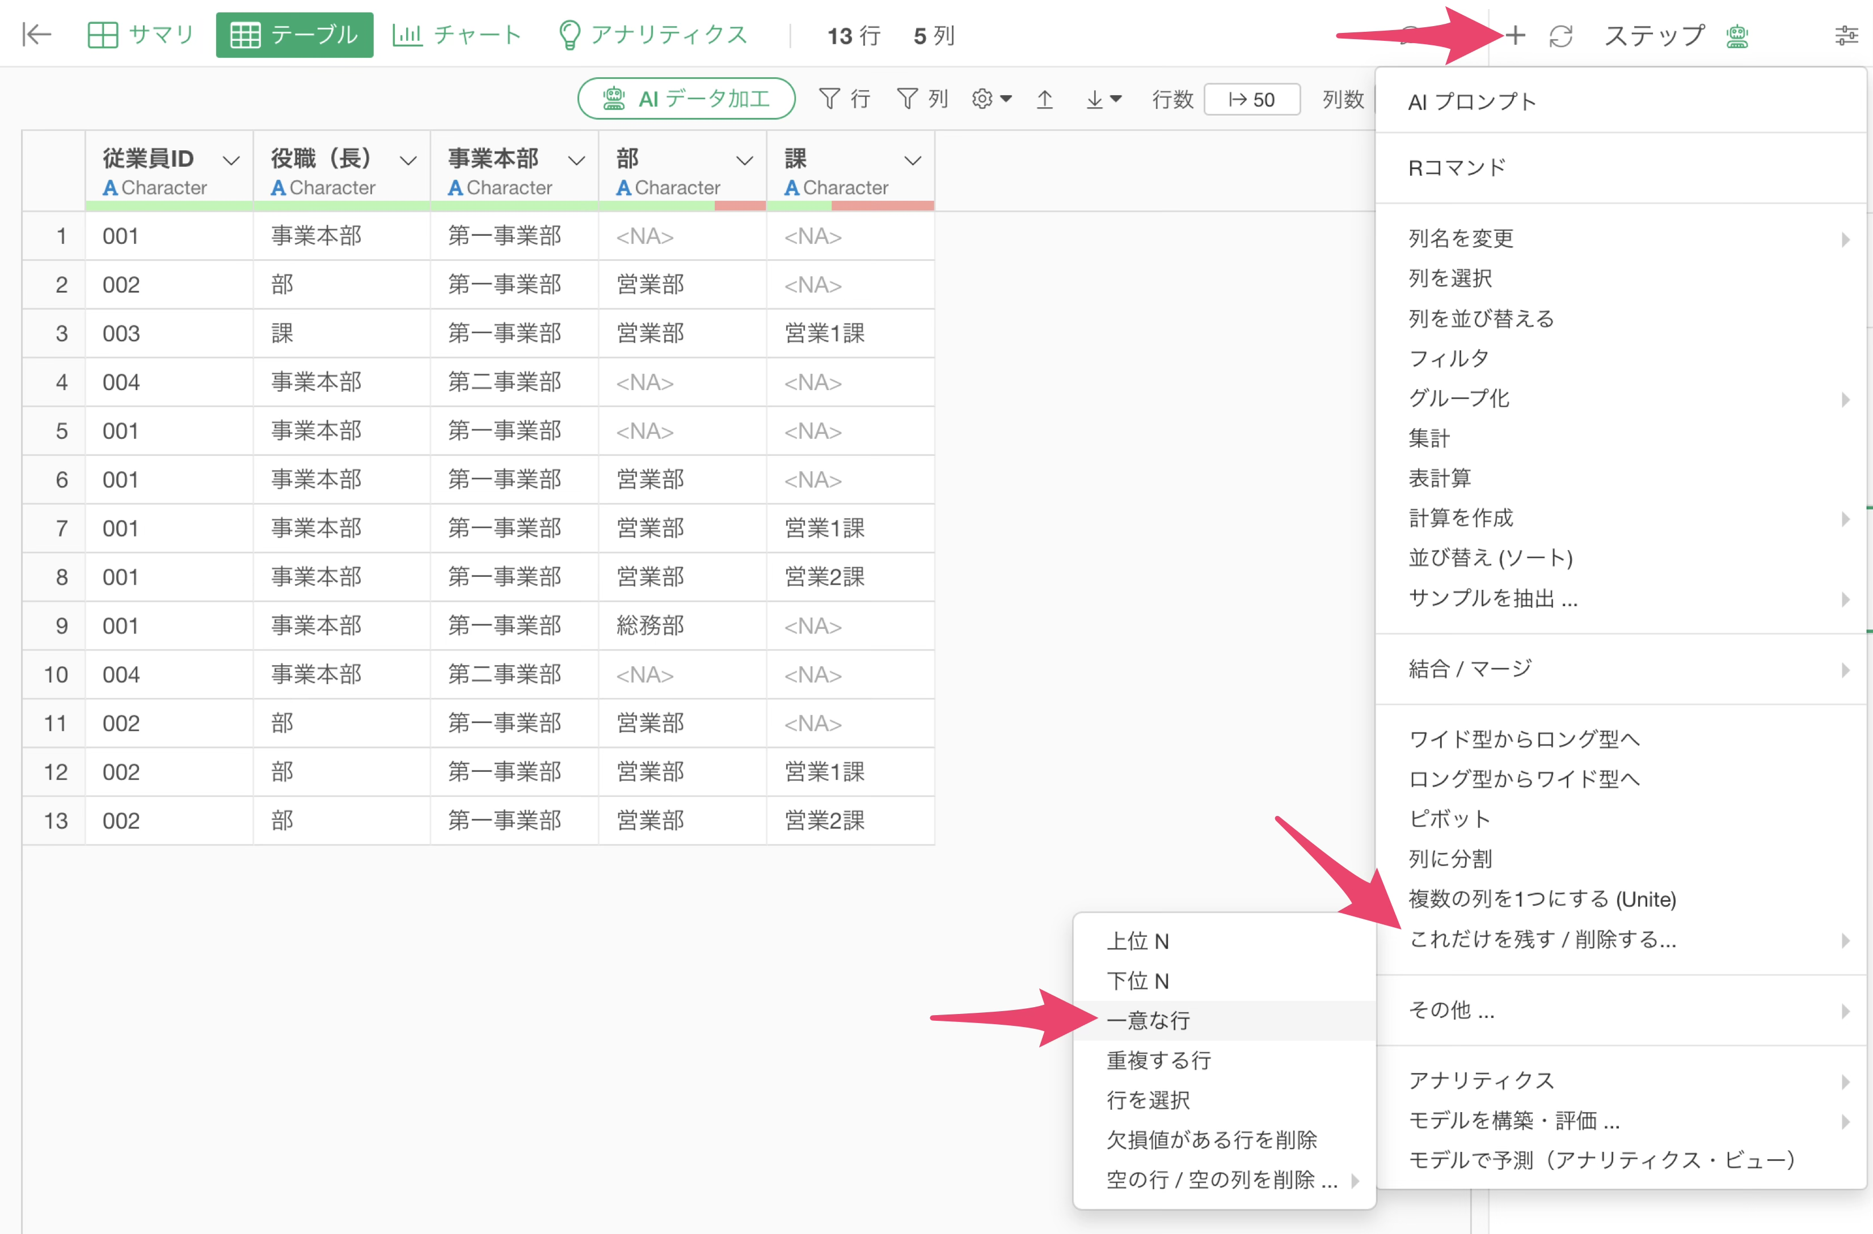Expand the 課 column header menu
This screenshot has height=1234, width=1873.
tap(912, 160)
